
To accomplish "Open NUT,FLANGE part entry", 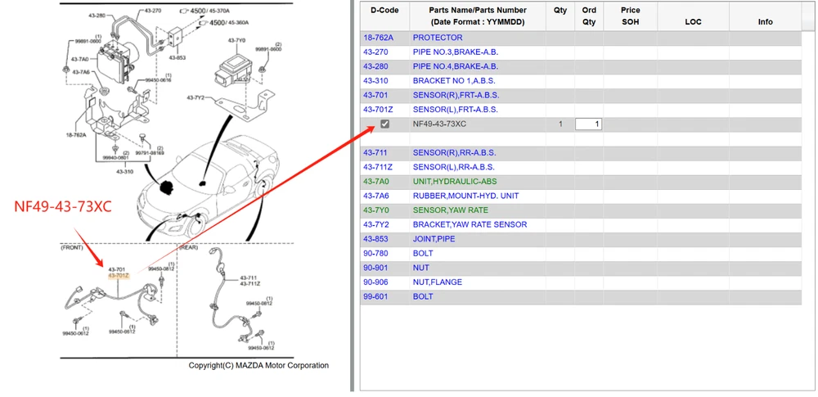I will pos(437,282).
